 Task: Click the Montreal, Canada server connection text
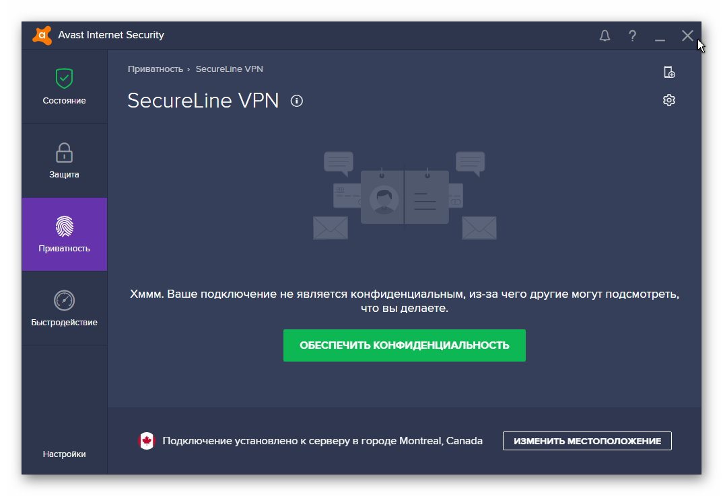point(322,441)
